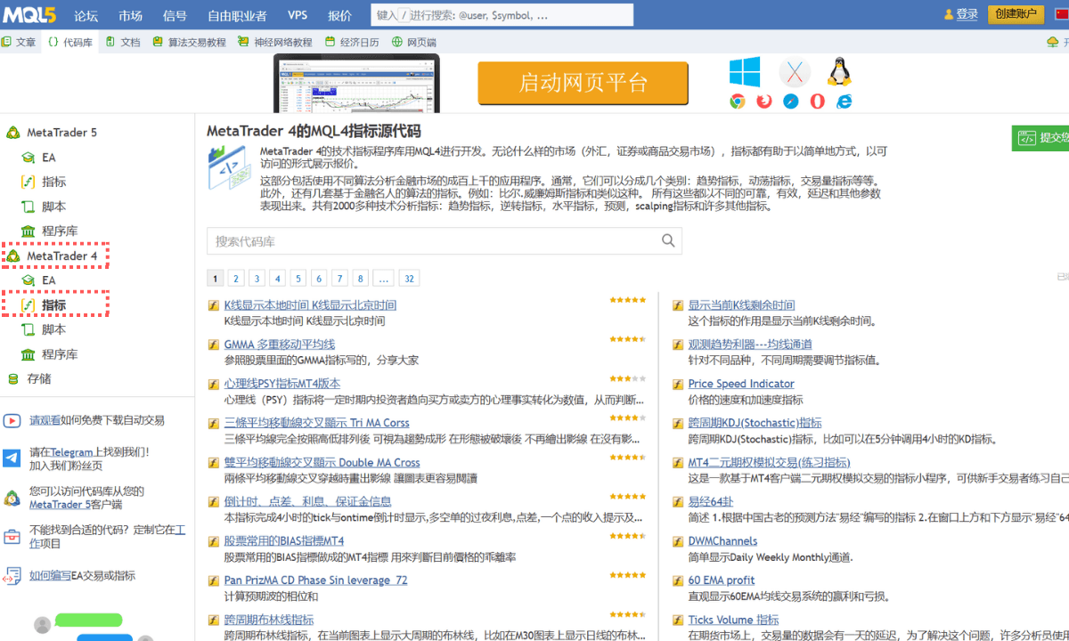Click the Windows logo icon
Screen dimensions: 1069x641
pyautogui.click(x=745, y=72)
